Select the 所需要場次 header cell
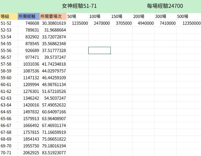 pyautogui.click(x=53, y=16)
